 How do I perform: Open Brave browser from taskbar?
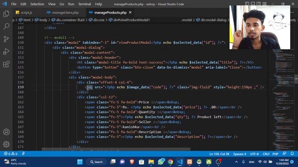132,162
